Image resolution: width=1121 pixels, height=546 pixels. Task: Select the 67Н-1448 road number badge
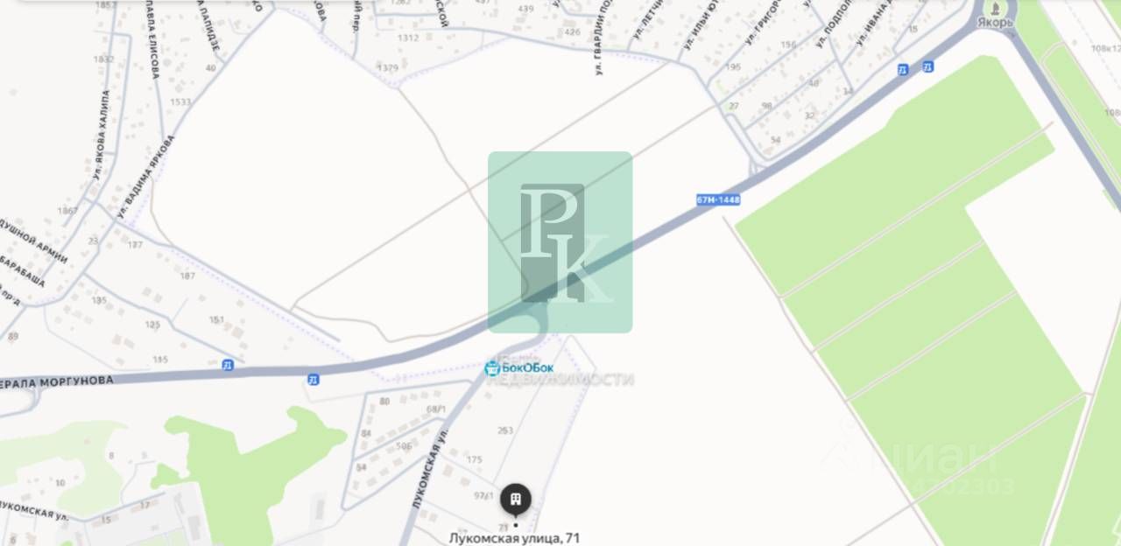pyautogui.click(x=718, y=199)
